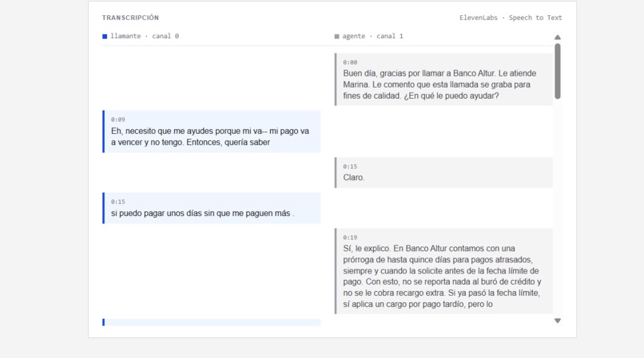Click the ElevenLabs · Speech to Text label
The width and height of the screenshot is (644, 358).
[511, 18]
